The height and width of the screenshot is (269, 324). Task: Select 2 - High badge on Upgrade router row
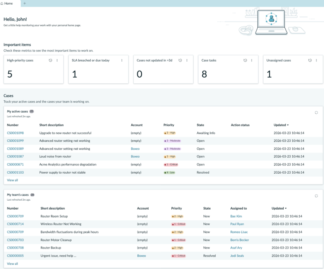[x=170, y=133]
